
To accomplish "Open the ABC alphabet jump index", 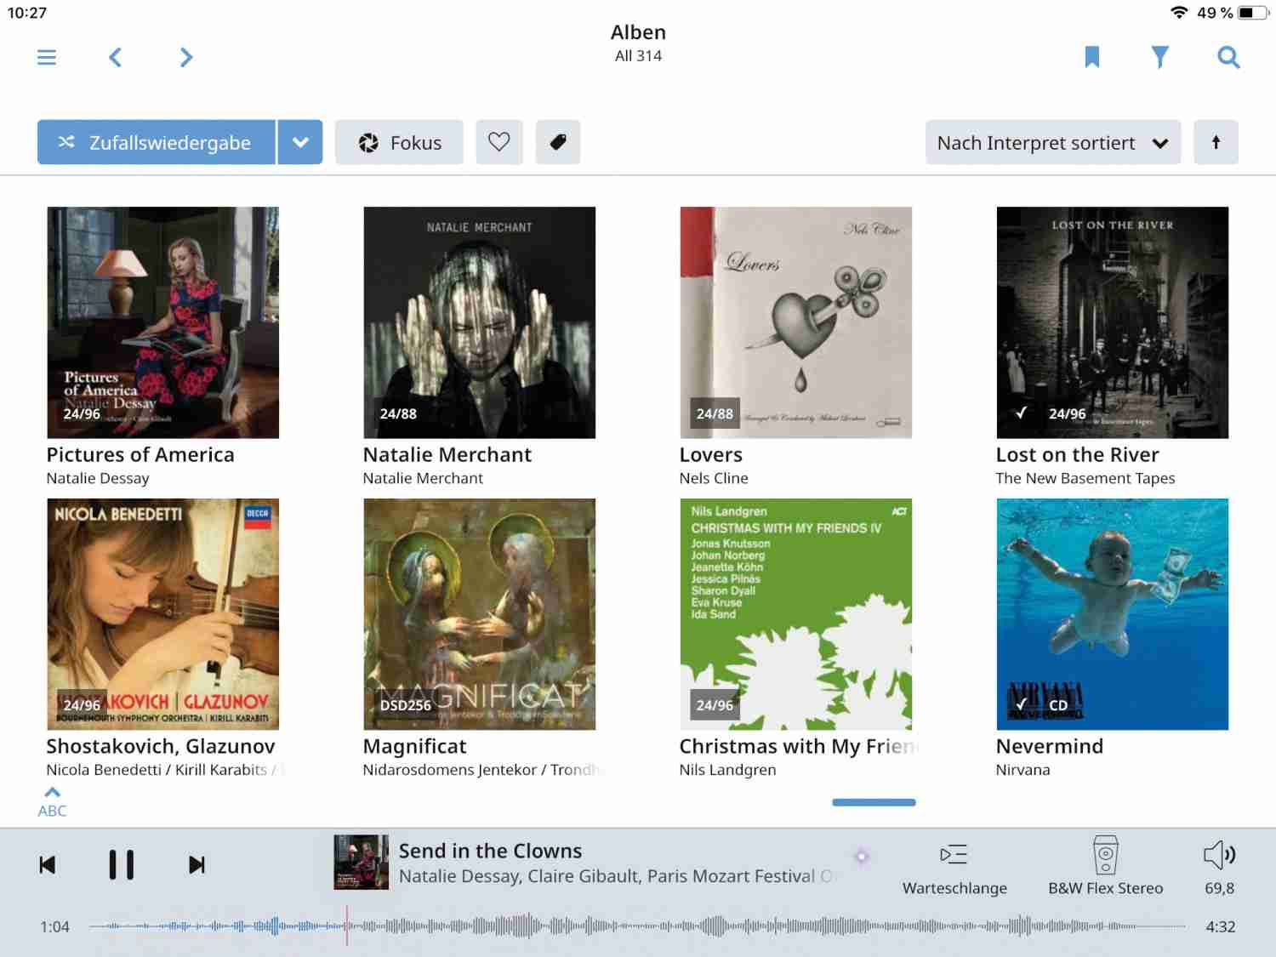I will tap(52, 802).
